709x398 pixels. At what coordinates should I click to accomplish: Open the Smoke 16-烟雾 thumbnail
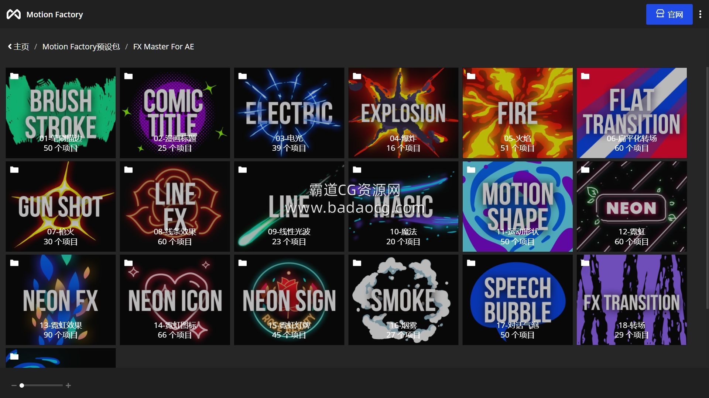pyautogui.click(x=403, y=300)
